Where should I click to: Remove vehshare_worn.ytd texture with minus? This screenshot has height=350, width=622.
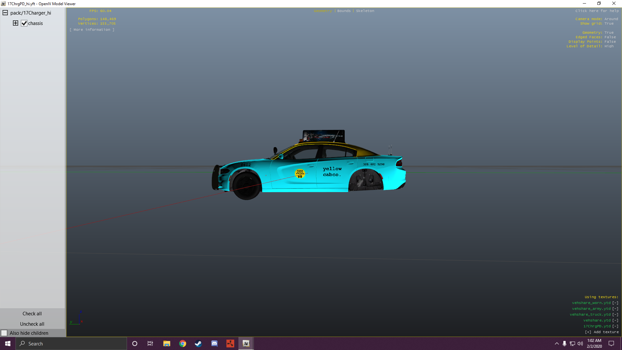coord(615,303)
